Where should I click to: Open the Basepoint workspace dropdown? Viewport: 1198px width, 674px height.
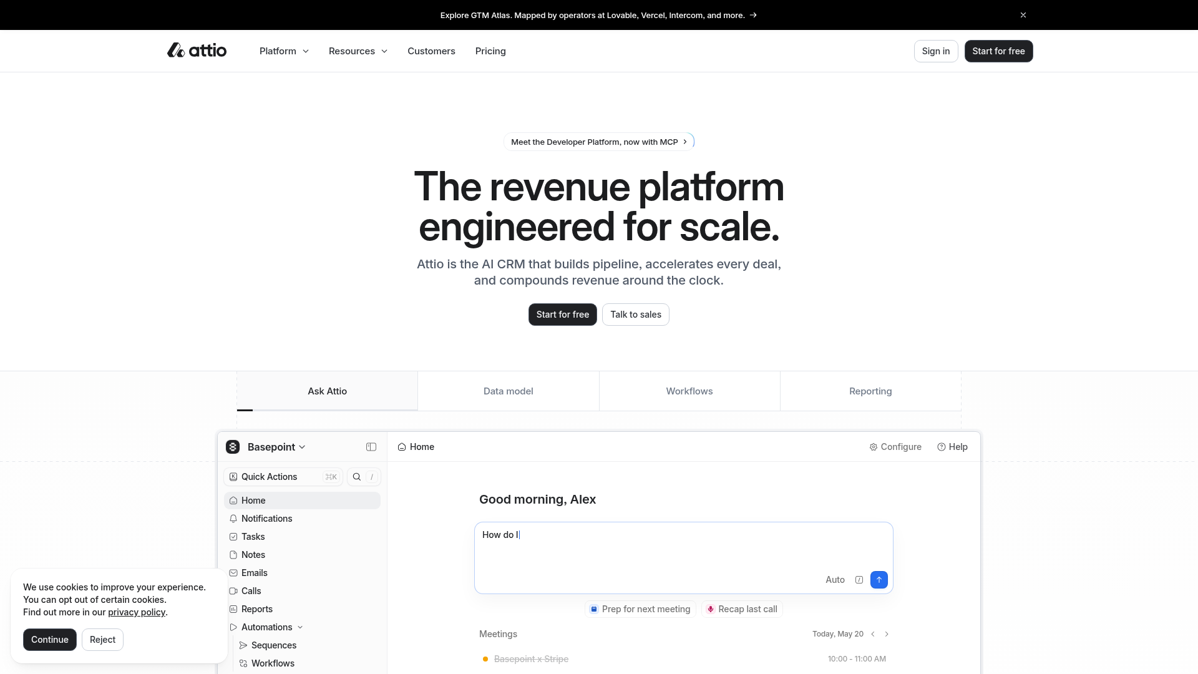click(276, 447)
